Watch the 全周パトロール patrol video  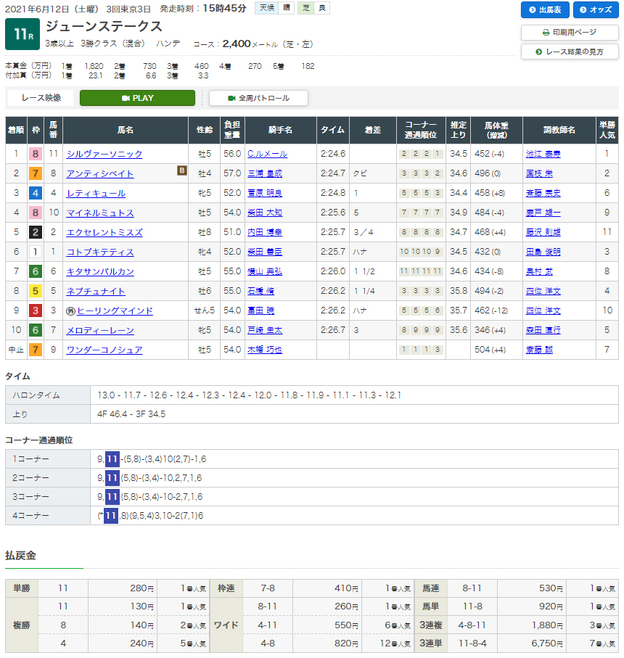258,98
